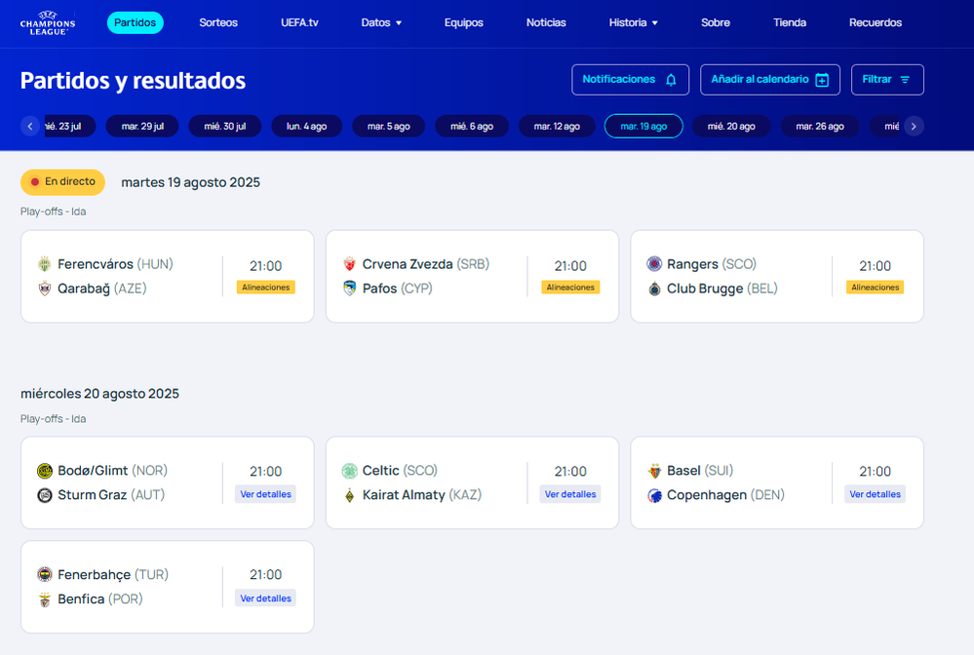Expand the Historia dropdown menu
This screenshot has width=974, height=655.
click(x=633, y=22)
